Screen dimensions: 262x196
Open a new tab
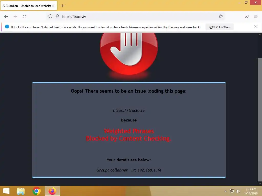click(x=62, y=6)
